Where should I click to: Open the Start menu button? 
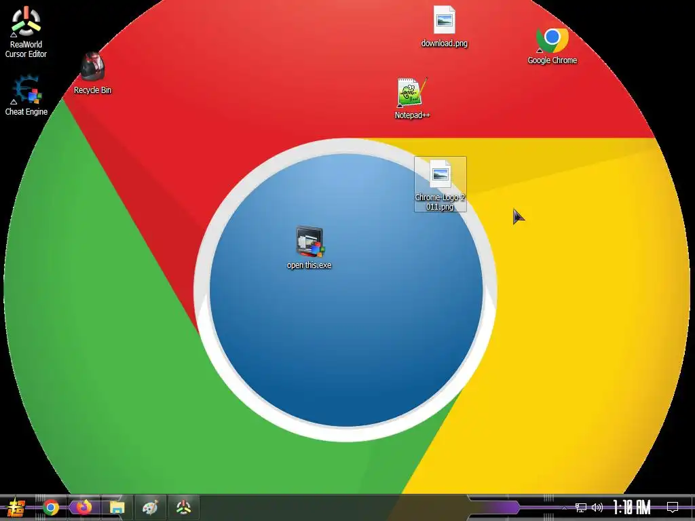click(16, 507)
